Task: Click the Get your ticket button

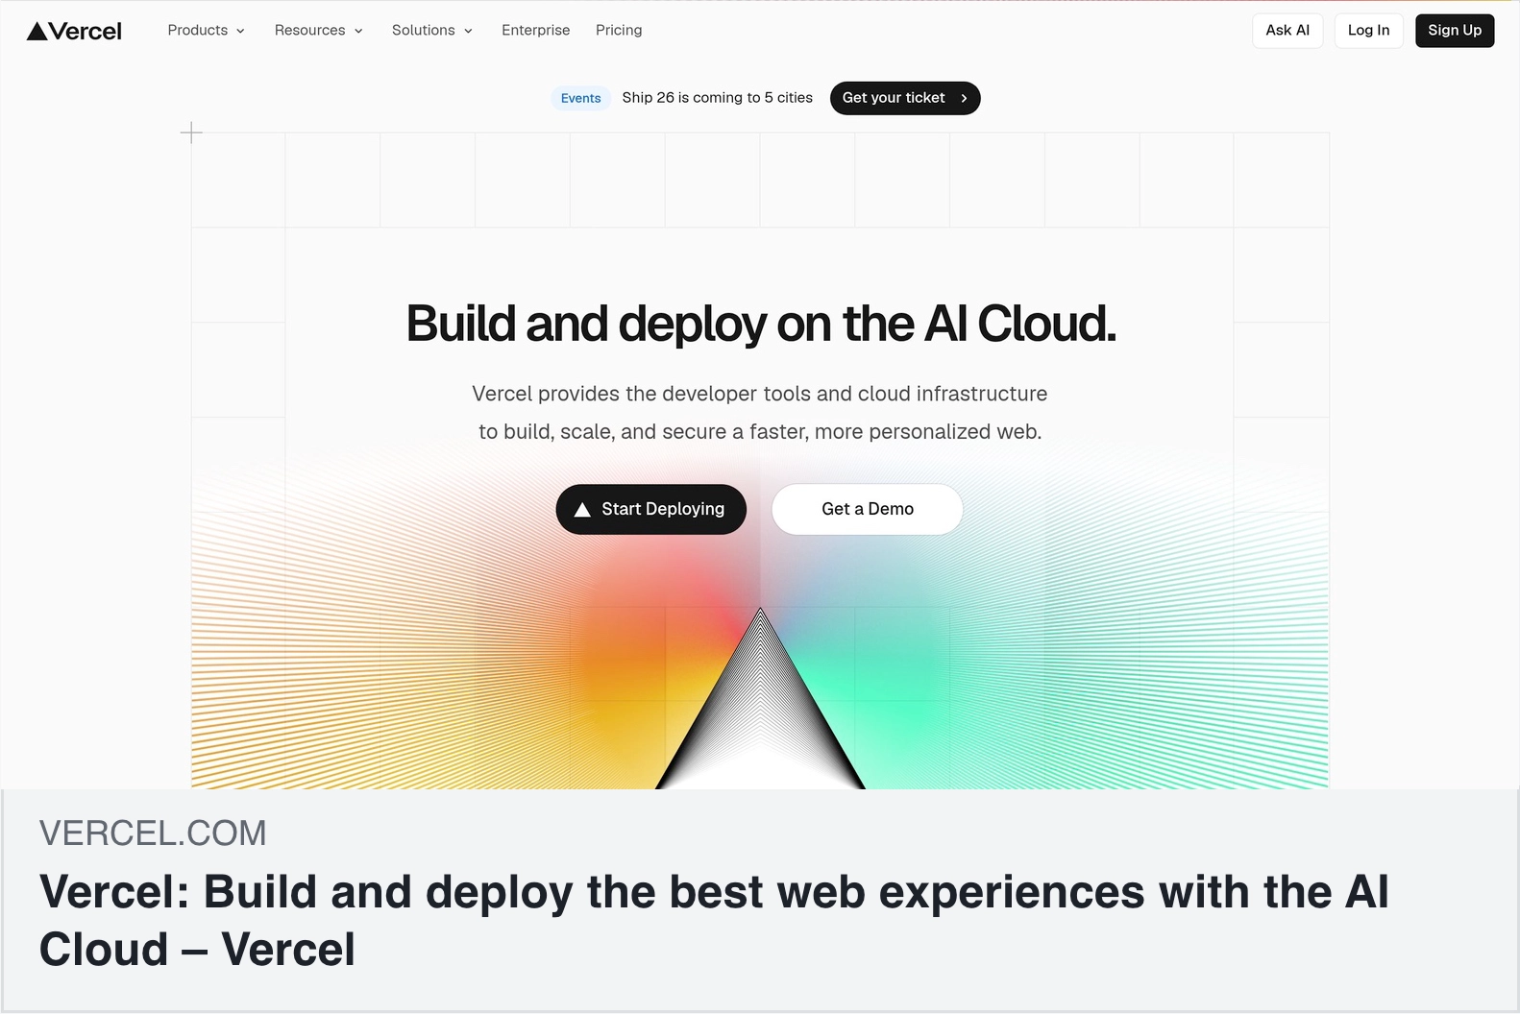Action: (x=905, y=98)
